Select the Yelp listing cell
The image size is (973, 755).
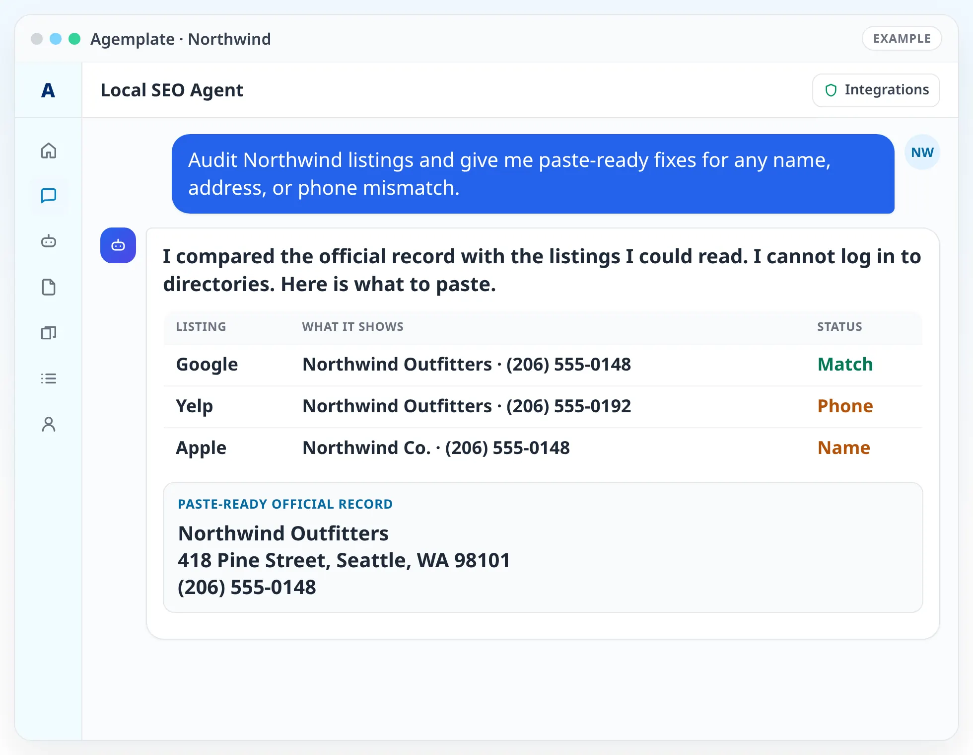[194, 406]
